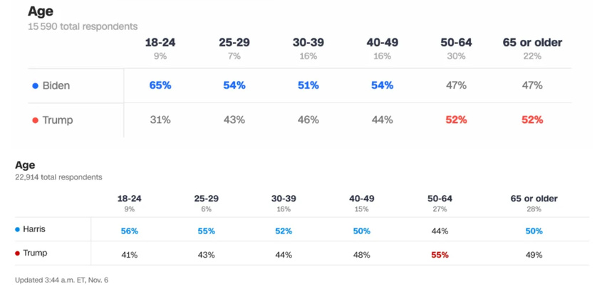Click the "22,914 total respondents" text
This screenshot has width=597, height=289.
[x=58, y=177]
